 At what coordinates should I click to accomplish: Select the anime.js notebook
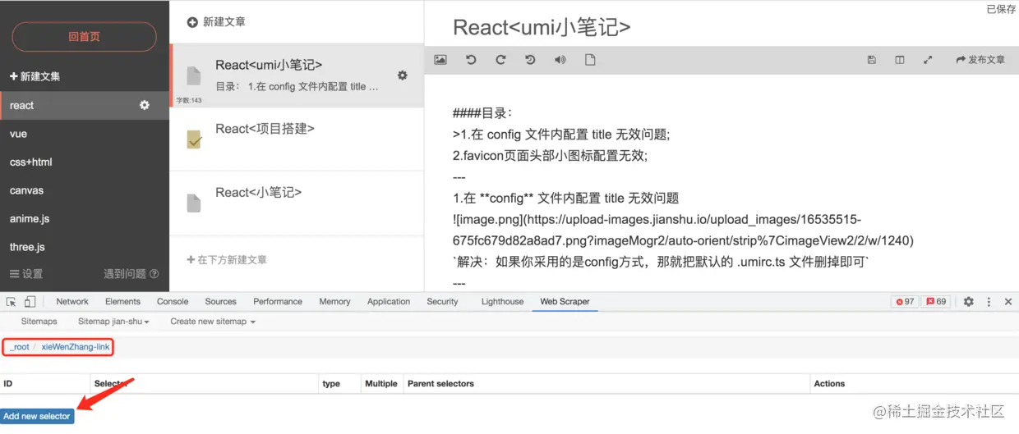point(85,219)
